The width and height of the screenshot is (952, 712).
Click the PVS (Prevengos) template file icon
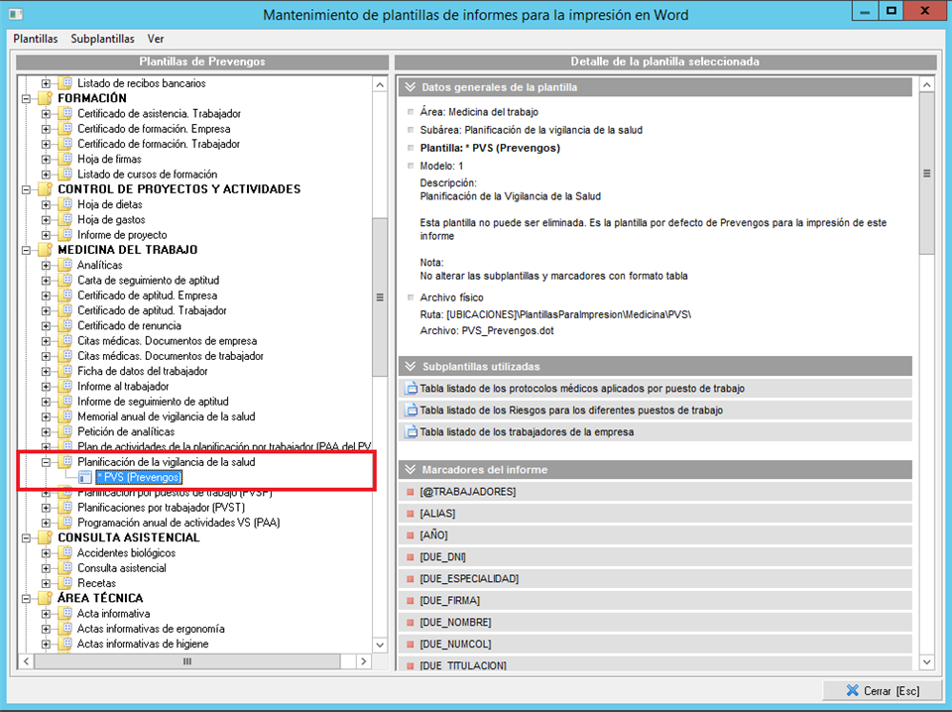[85, 478]
